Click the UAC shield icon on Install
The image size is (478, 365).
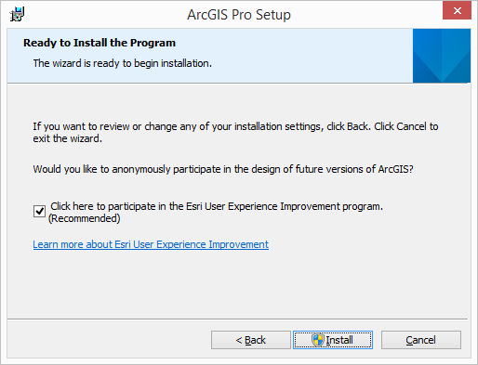point(318,340)
